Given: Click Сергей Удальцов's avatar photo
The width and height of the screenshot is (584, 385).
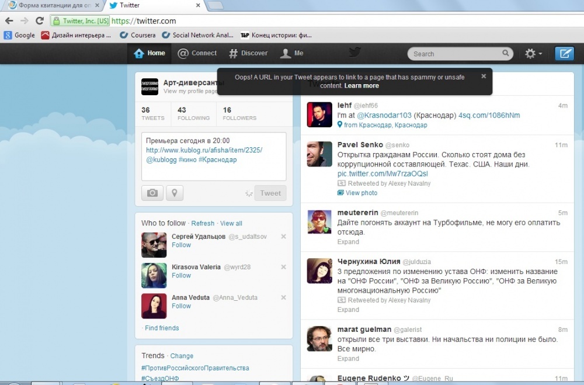Looking at the screenshot, I should 154,245.
